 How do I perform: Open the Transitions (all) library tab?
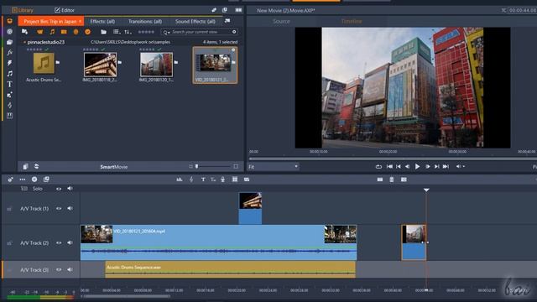click(x=145, y=21)
